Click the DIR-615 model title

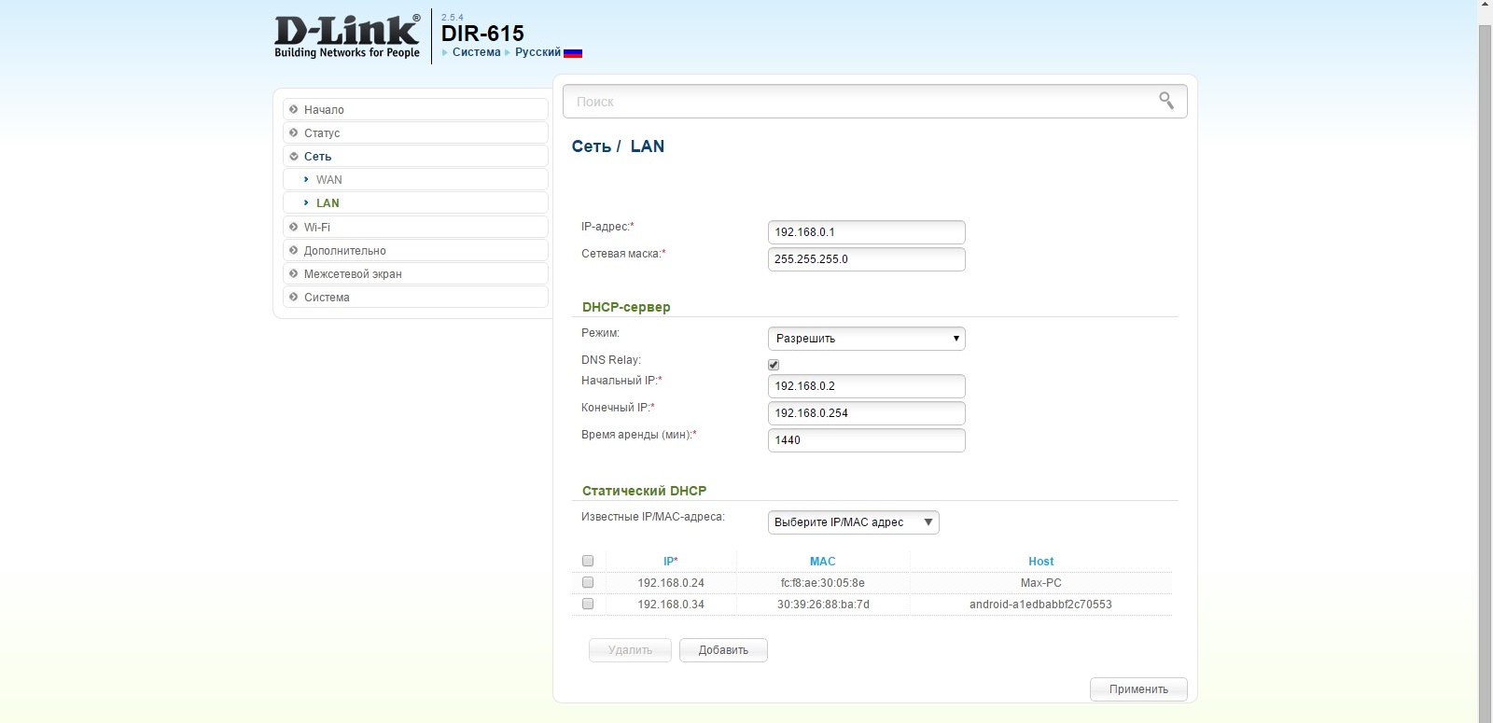point(482,34)
